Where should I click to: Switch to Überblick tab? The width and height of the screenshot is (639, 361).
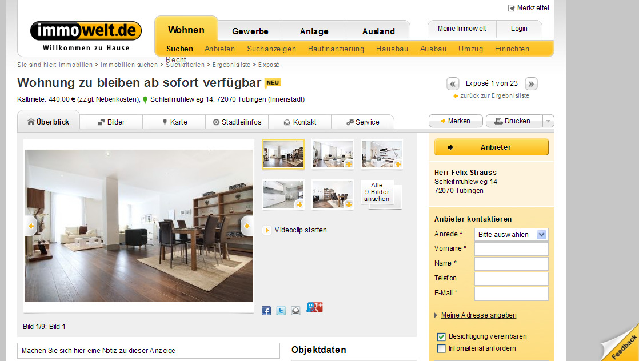coord(49,122)
